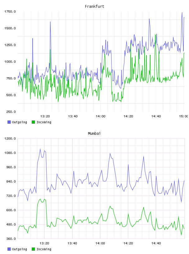Click the 250.0 y-axis label in Frankfurt chart
Viewport: 189px width, 254px height.
(11, 112)
